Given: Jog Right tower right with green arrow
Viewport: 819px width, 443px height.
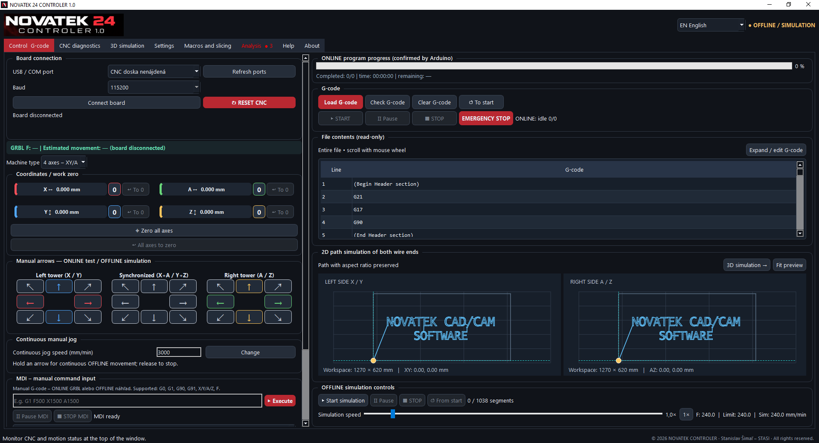Looking at the screenshot, I should point(278,302).
